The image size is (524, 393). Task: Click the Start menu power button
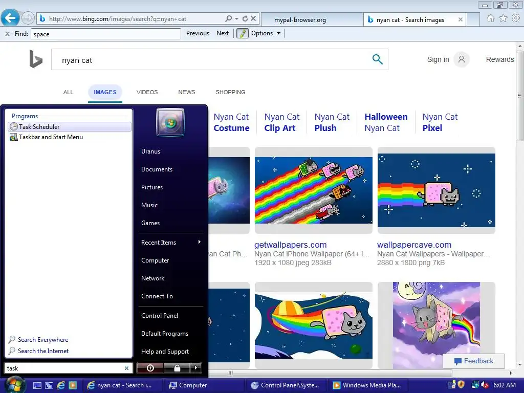click(150, 368)
